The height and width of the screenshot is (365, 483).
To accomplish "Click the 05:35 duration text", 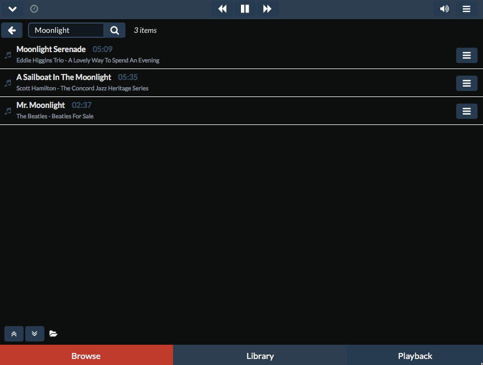I will (128, 77).
